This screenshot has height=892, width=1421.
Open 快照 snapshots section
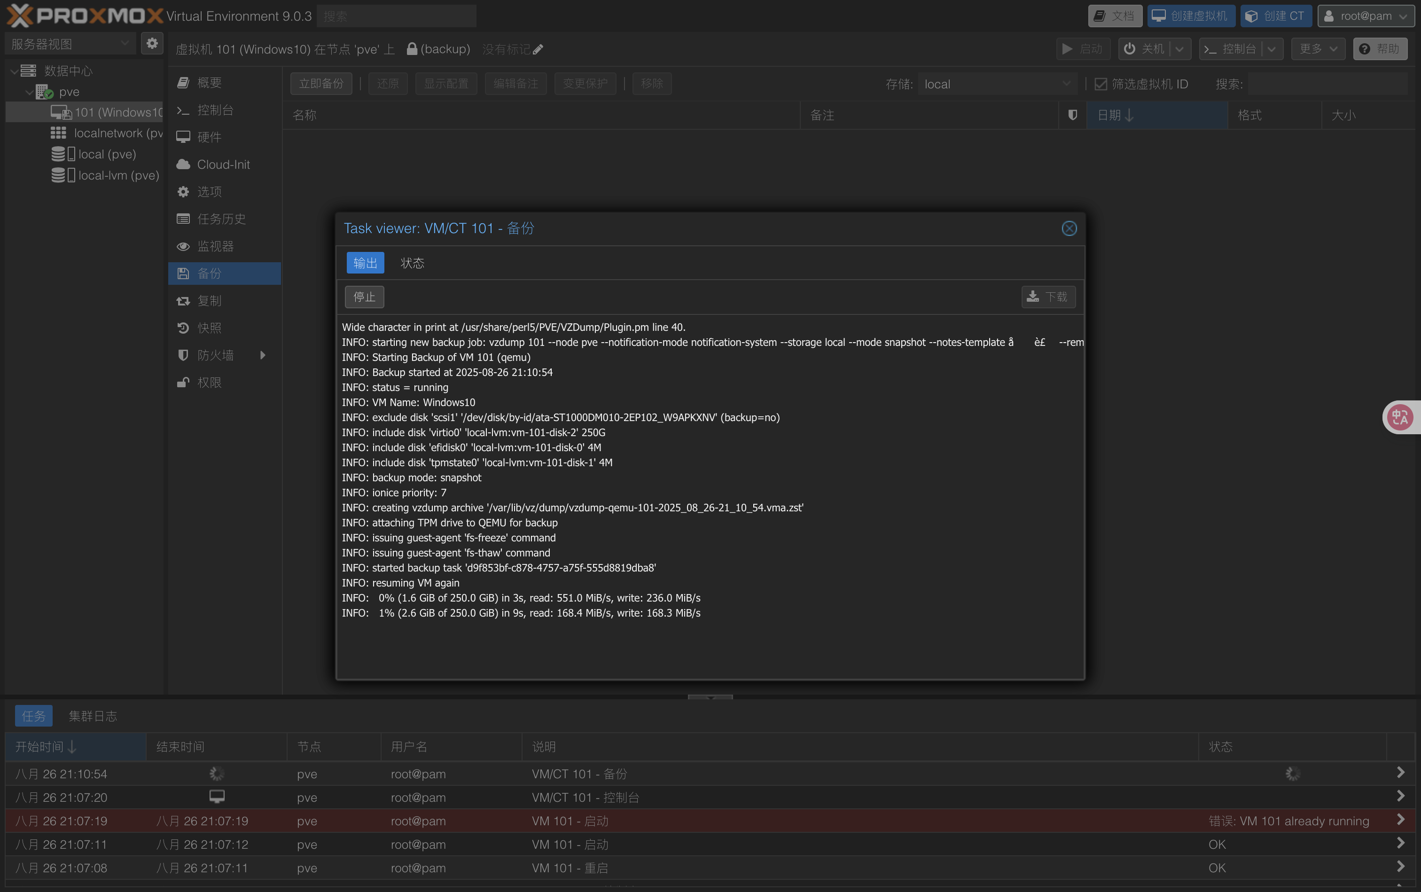(x=224, y=328)
